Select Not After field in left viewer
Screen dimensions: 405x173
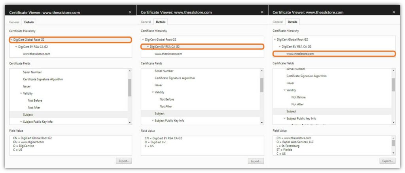(34, 107)
